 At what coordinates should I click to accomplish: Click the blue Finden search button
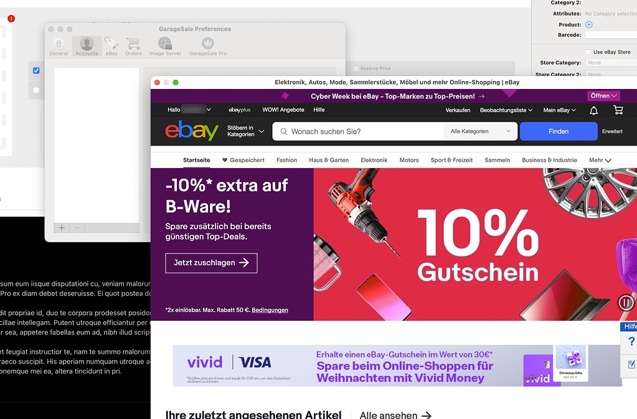click(x=559, y=131)
